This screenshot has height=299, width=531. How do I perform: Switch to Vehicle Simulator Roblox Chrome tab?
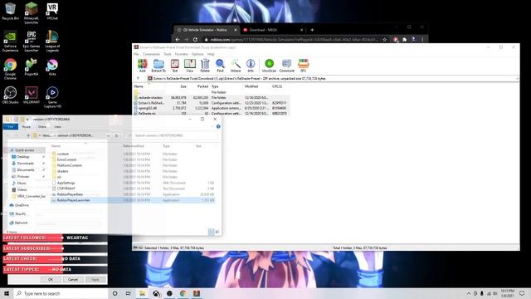pyautogui.click(x=207, y=30)
